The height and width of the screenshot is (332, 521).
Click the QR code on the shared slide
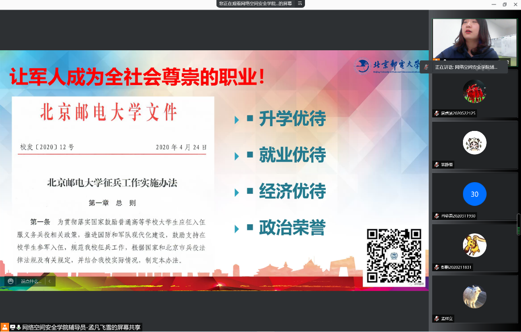394,256
